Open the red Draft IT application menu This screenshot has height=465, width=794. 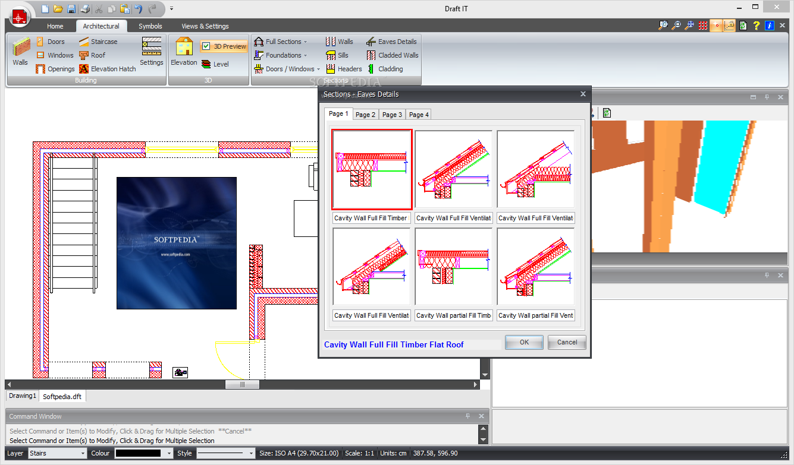click(x=20, y=18)
